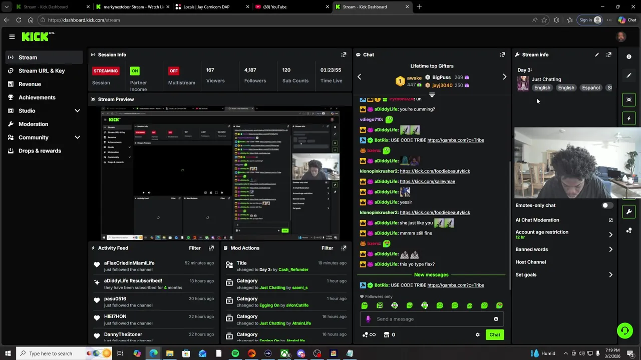Collapse top gifters banner handle
Viewport: 641px width, 360px height.
(x=432, y=94)
